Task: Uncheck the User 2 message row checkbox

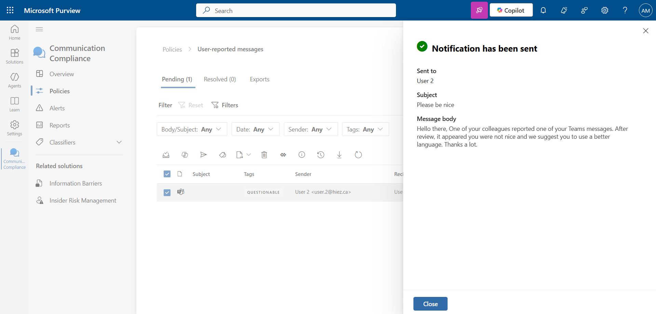Action: pyautogui.click(x=167, y=192)
